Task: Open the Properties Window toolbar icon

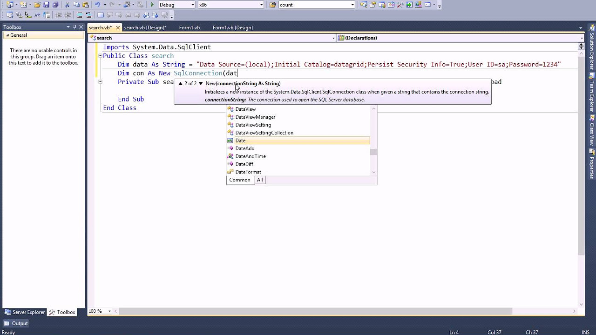Action: 372,5
